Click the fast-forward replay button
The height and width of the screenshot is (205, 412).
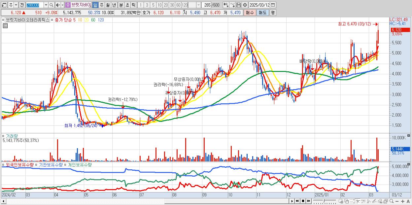[308, 201]
